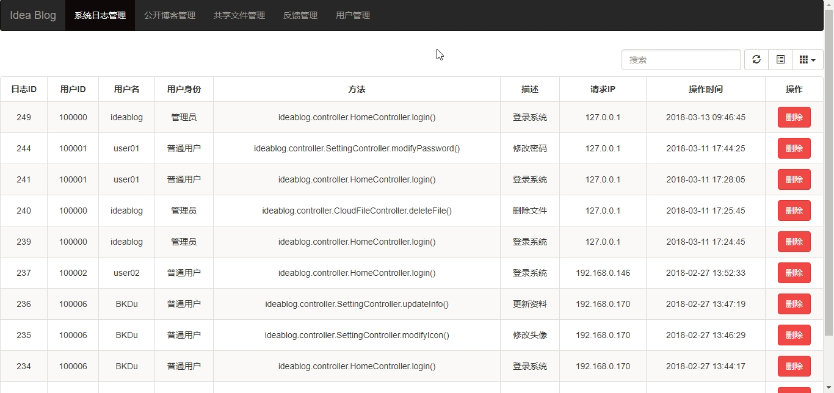
Task: Select the modifyPassword() method cell
Action: 357,148
